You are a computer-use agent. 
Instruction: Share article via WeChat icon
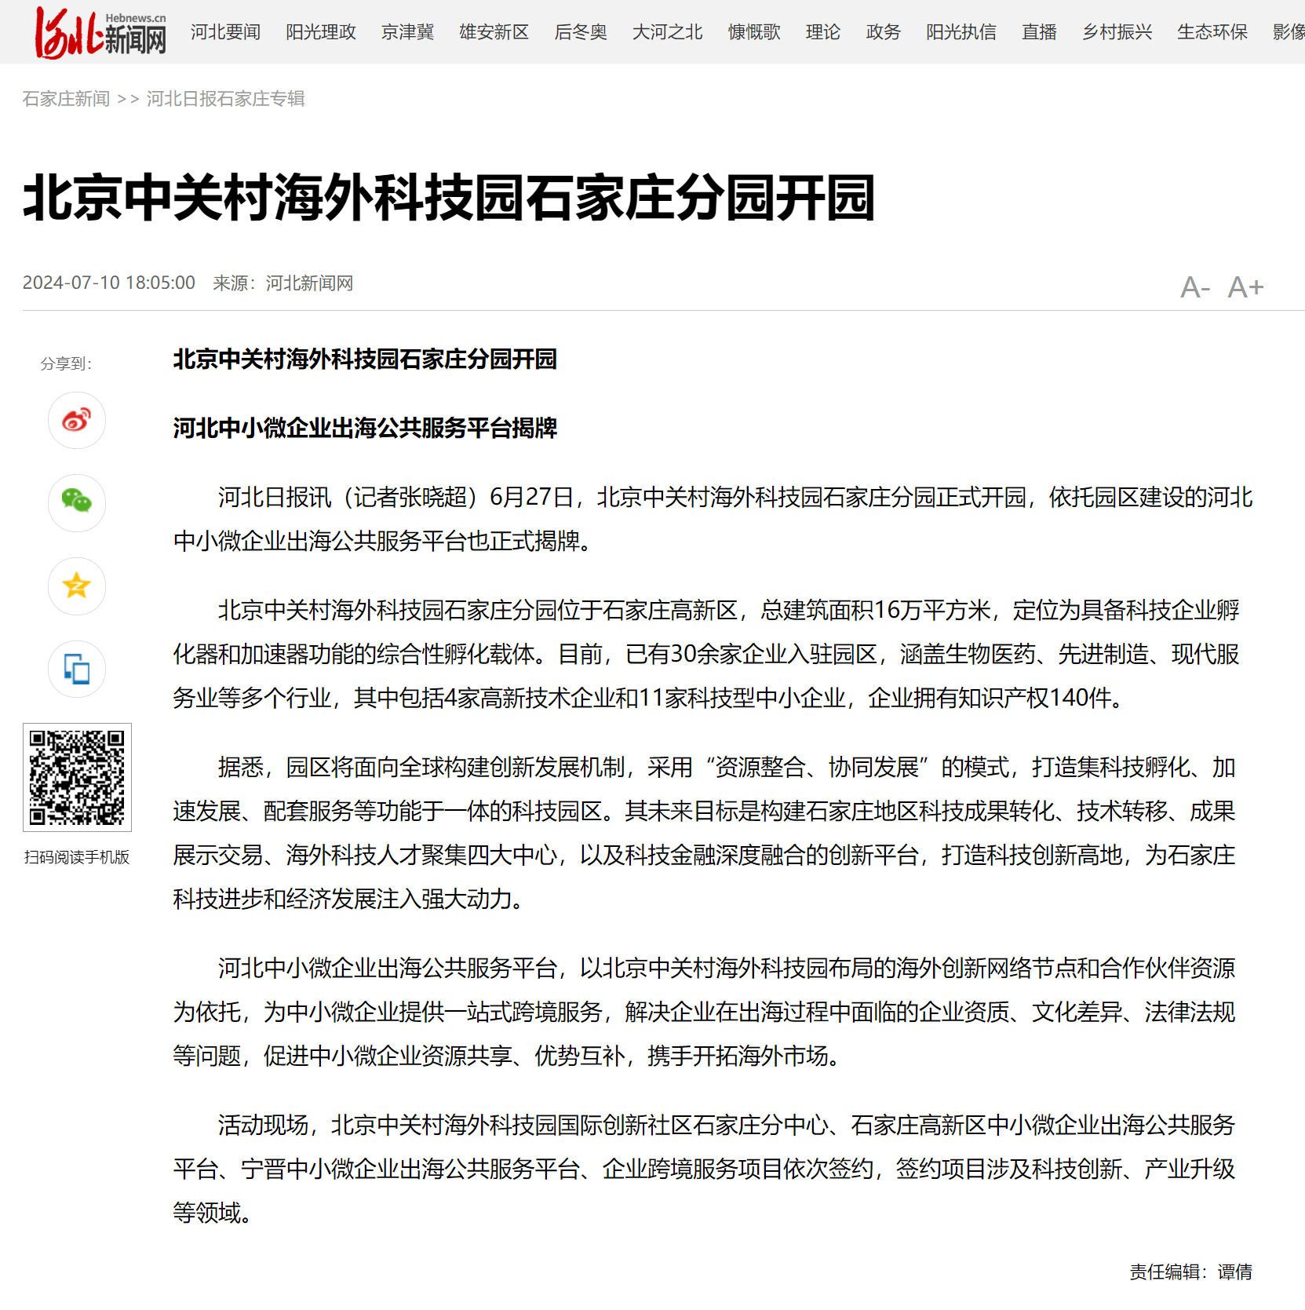coord(77,503)
